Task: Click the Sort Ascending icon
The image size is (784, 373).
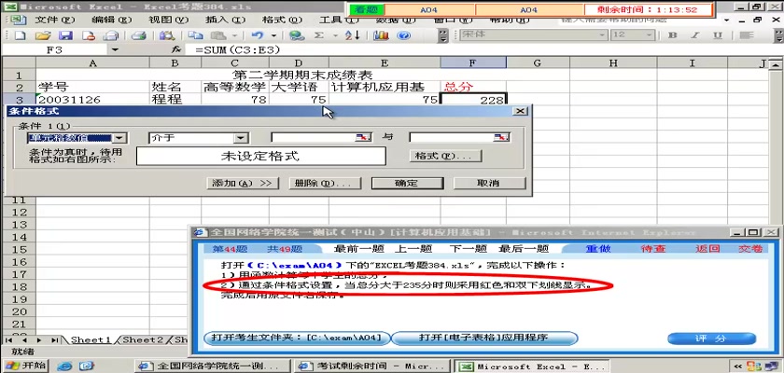Action: click(x=353, y=35)
